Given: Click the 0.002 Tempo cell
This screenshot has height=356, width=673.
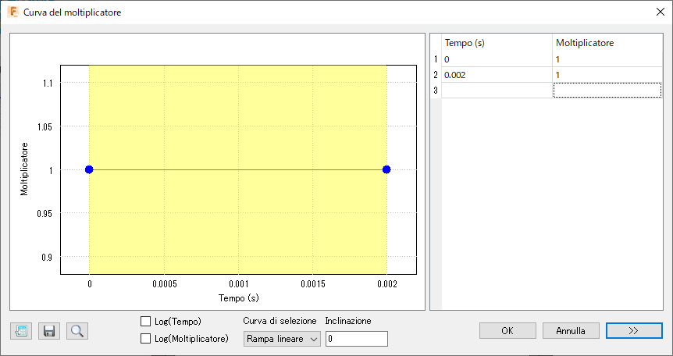Looking at the screenshot, I should pos(497,75).
